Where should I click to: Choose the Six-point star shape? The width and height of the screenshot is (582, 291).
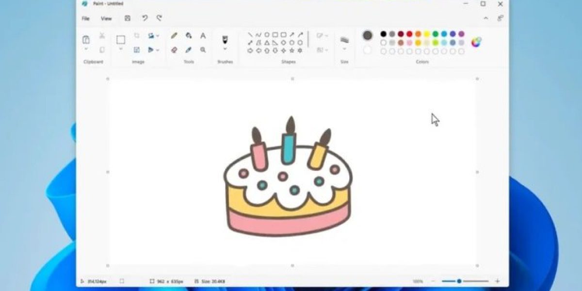click(300, 50)
